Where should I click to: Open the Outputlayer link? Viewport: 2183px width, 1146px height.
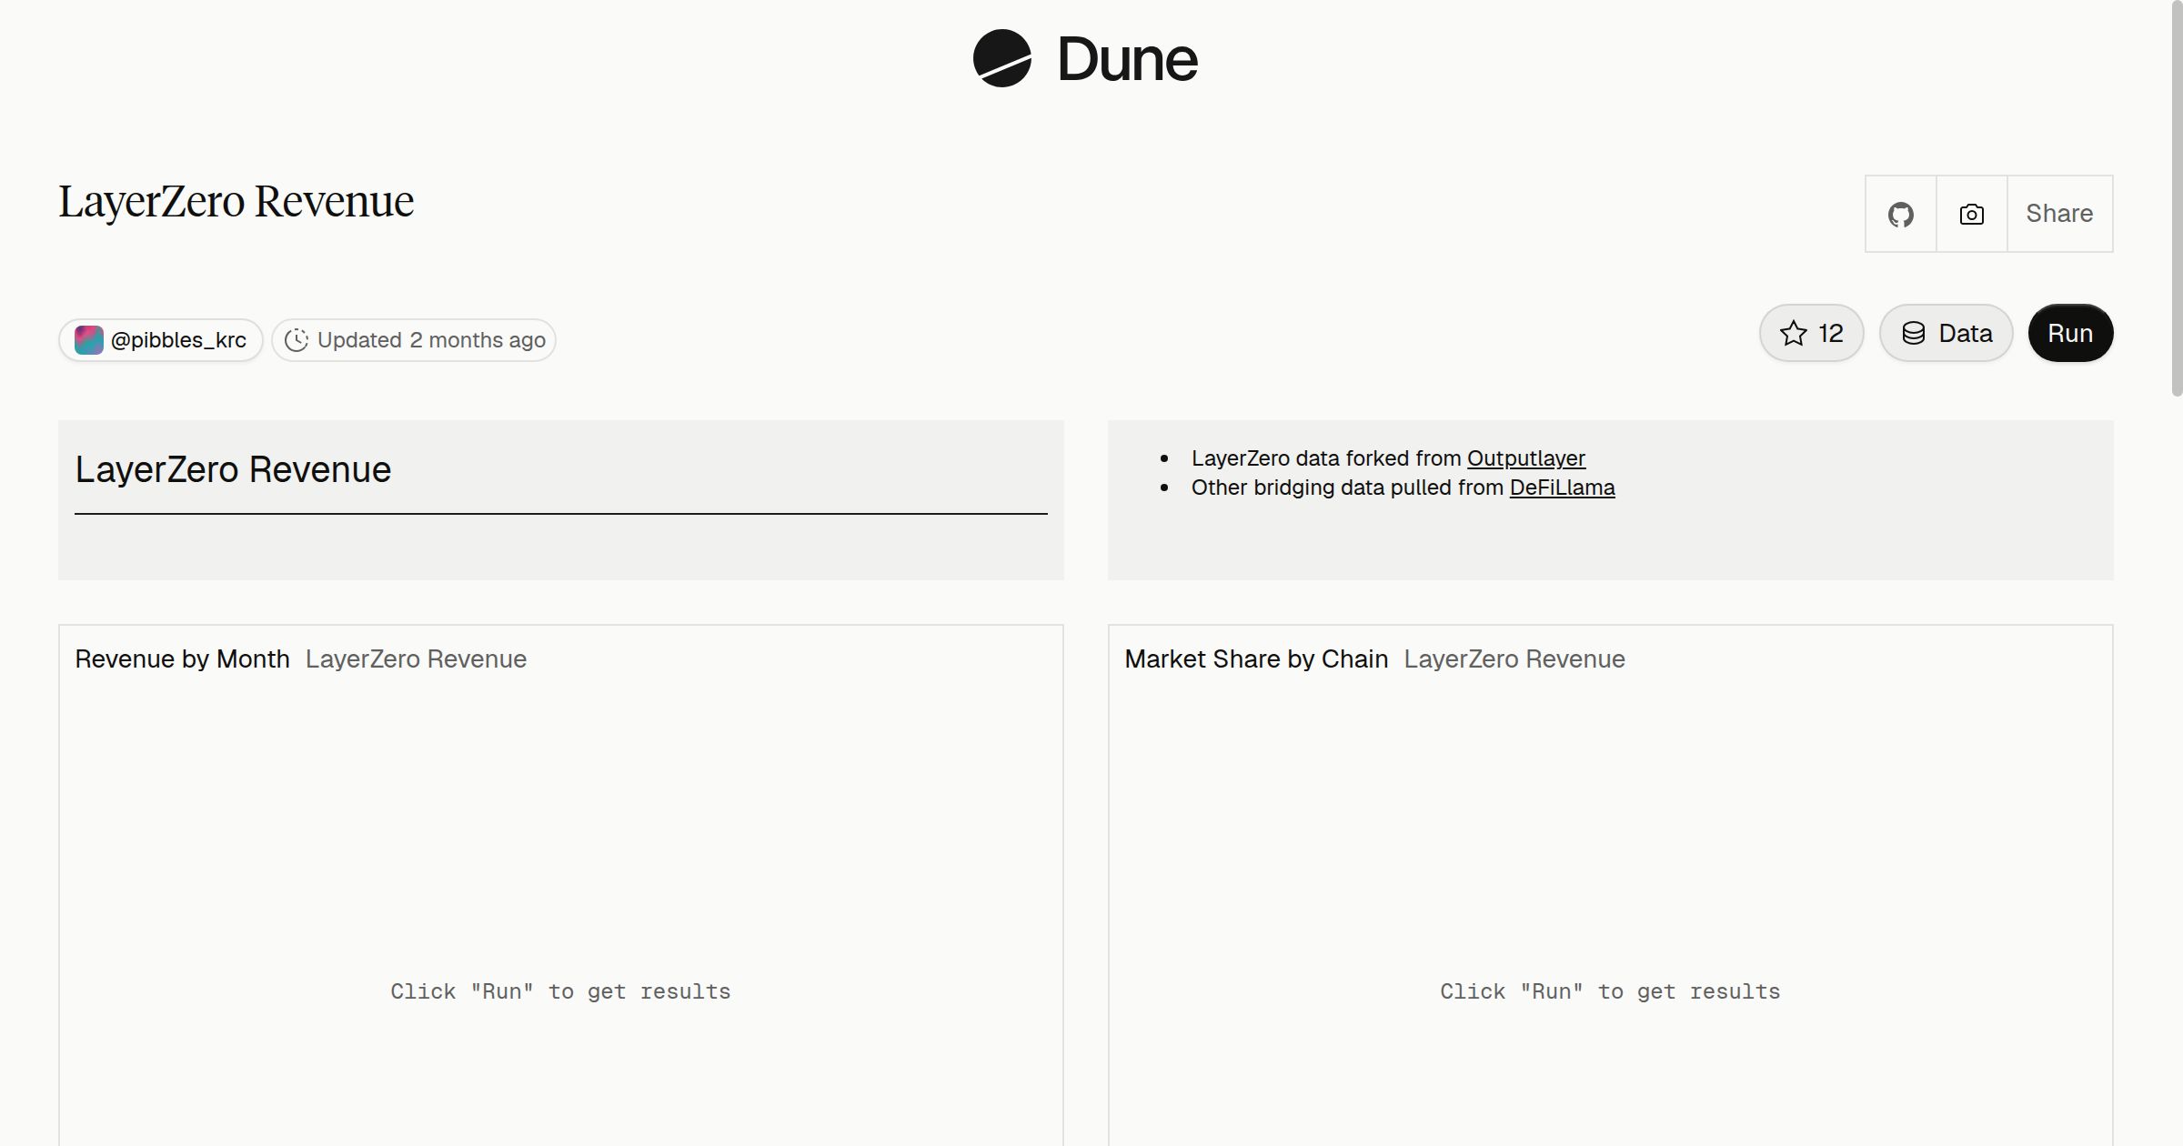coord(1525,458)
